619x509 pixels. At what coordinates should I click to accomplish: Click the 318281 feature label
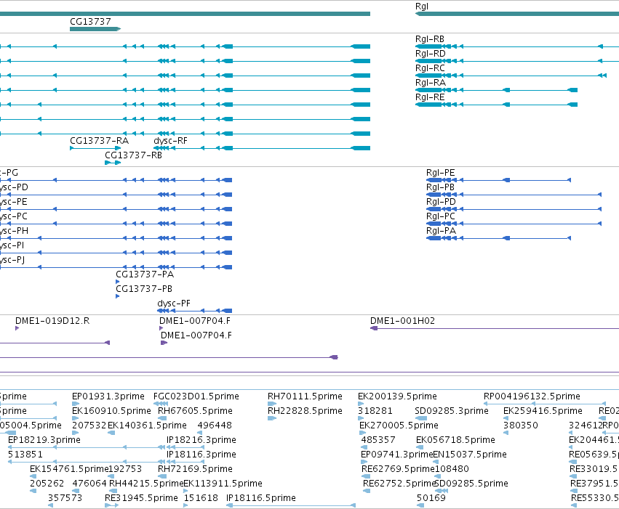pyautogui.click(x=375, y=410)
